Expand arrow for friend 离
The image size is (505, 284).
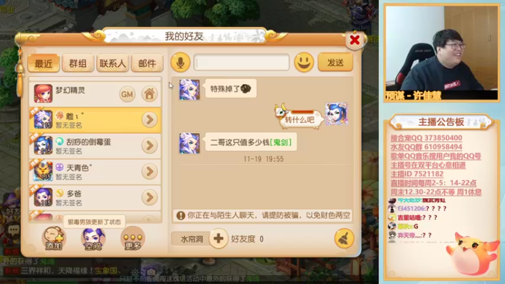coord(150,120)
